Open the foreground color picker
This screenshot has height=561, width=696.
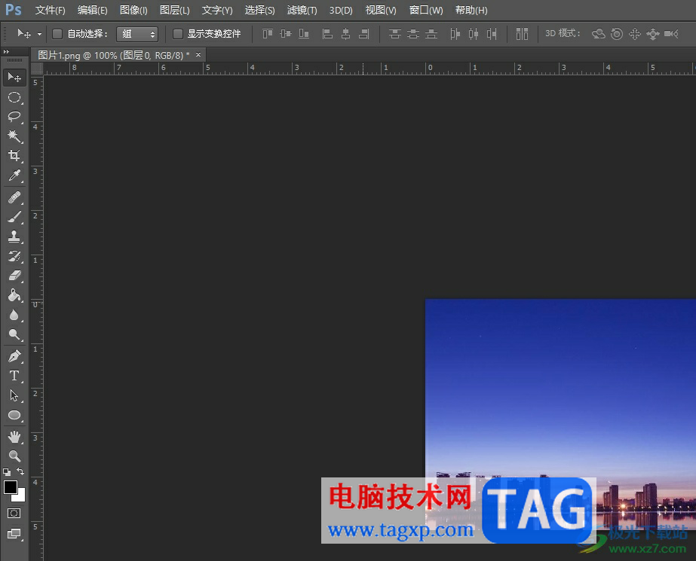point(11,487)
